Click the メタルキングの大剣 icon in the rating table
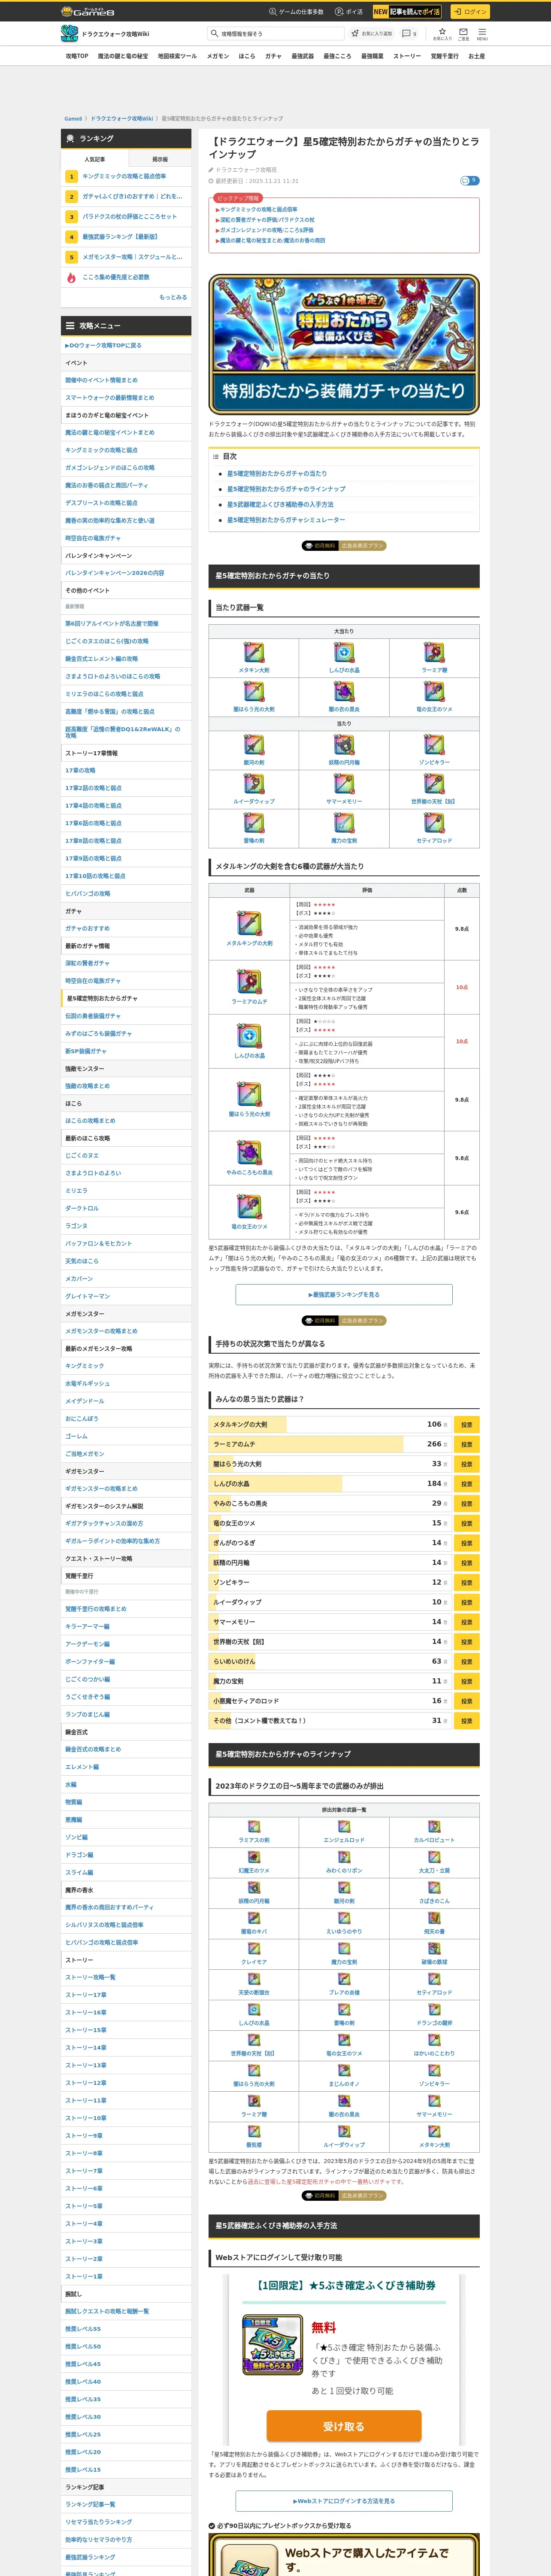The height and width of the screenshot is (2576, 551). 249,923
